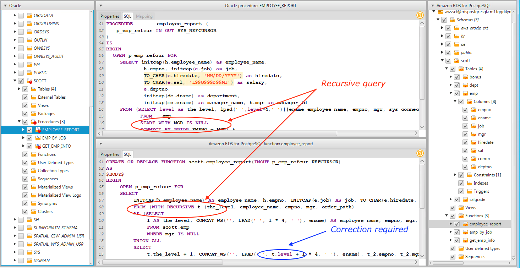Open Properties tab in Oracle procedure panel

110,16
